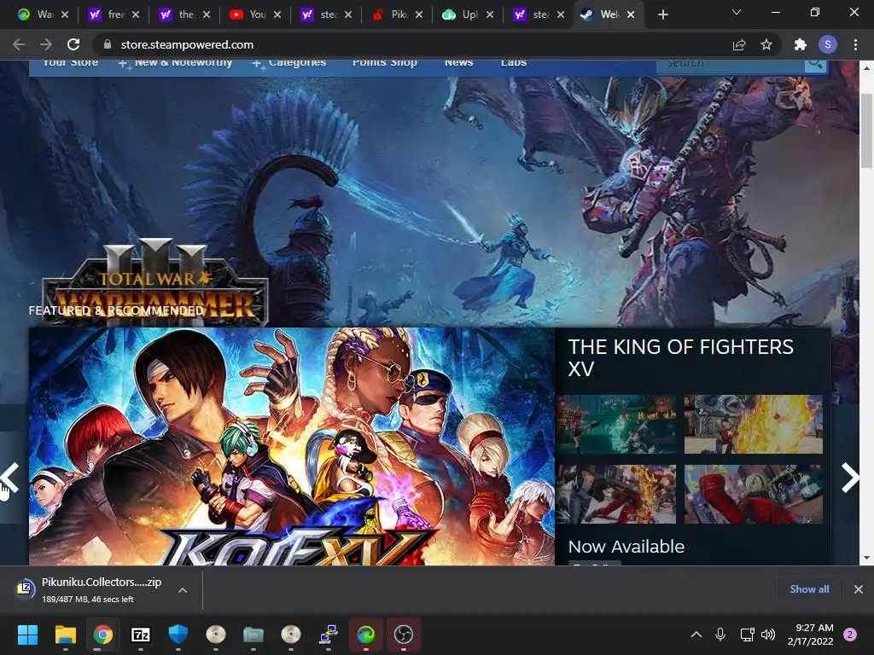Open Windows Security shield in taskbar

178,635
